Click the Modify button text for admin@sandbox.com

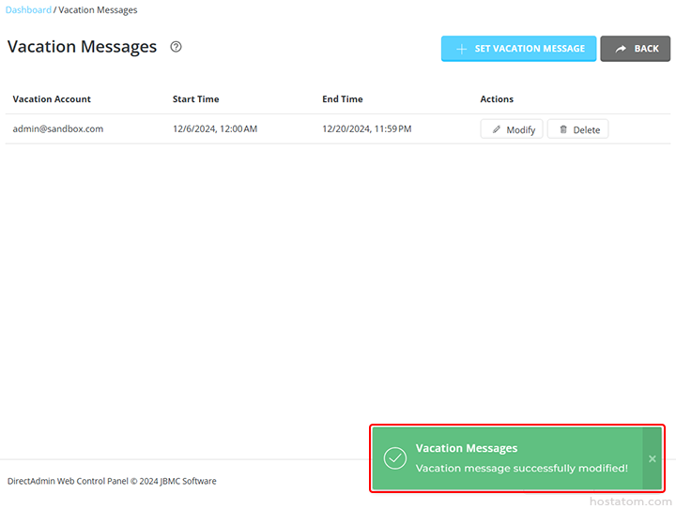point(520,129)
